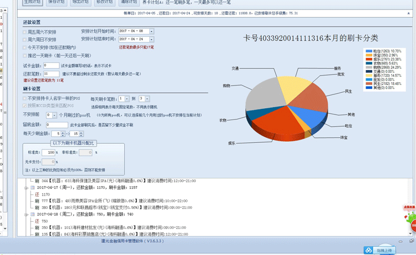Click the 每天少刷金额 minimum value field showing 5
This screenshot has height=255, width=416.
point(56,134)
